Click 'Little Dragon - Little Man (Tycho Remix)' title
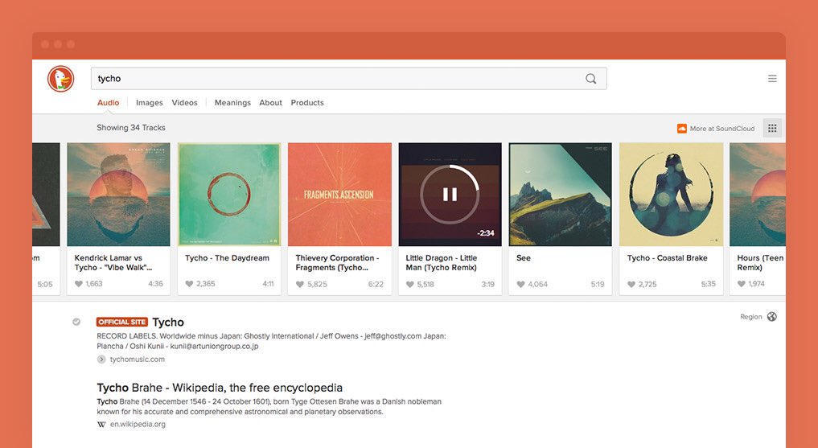818x448 pixels. [x=442, y=263]
